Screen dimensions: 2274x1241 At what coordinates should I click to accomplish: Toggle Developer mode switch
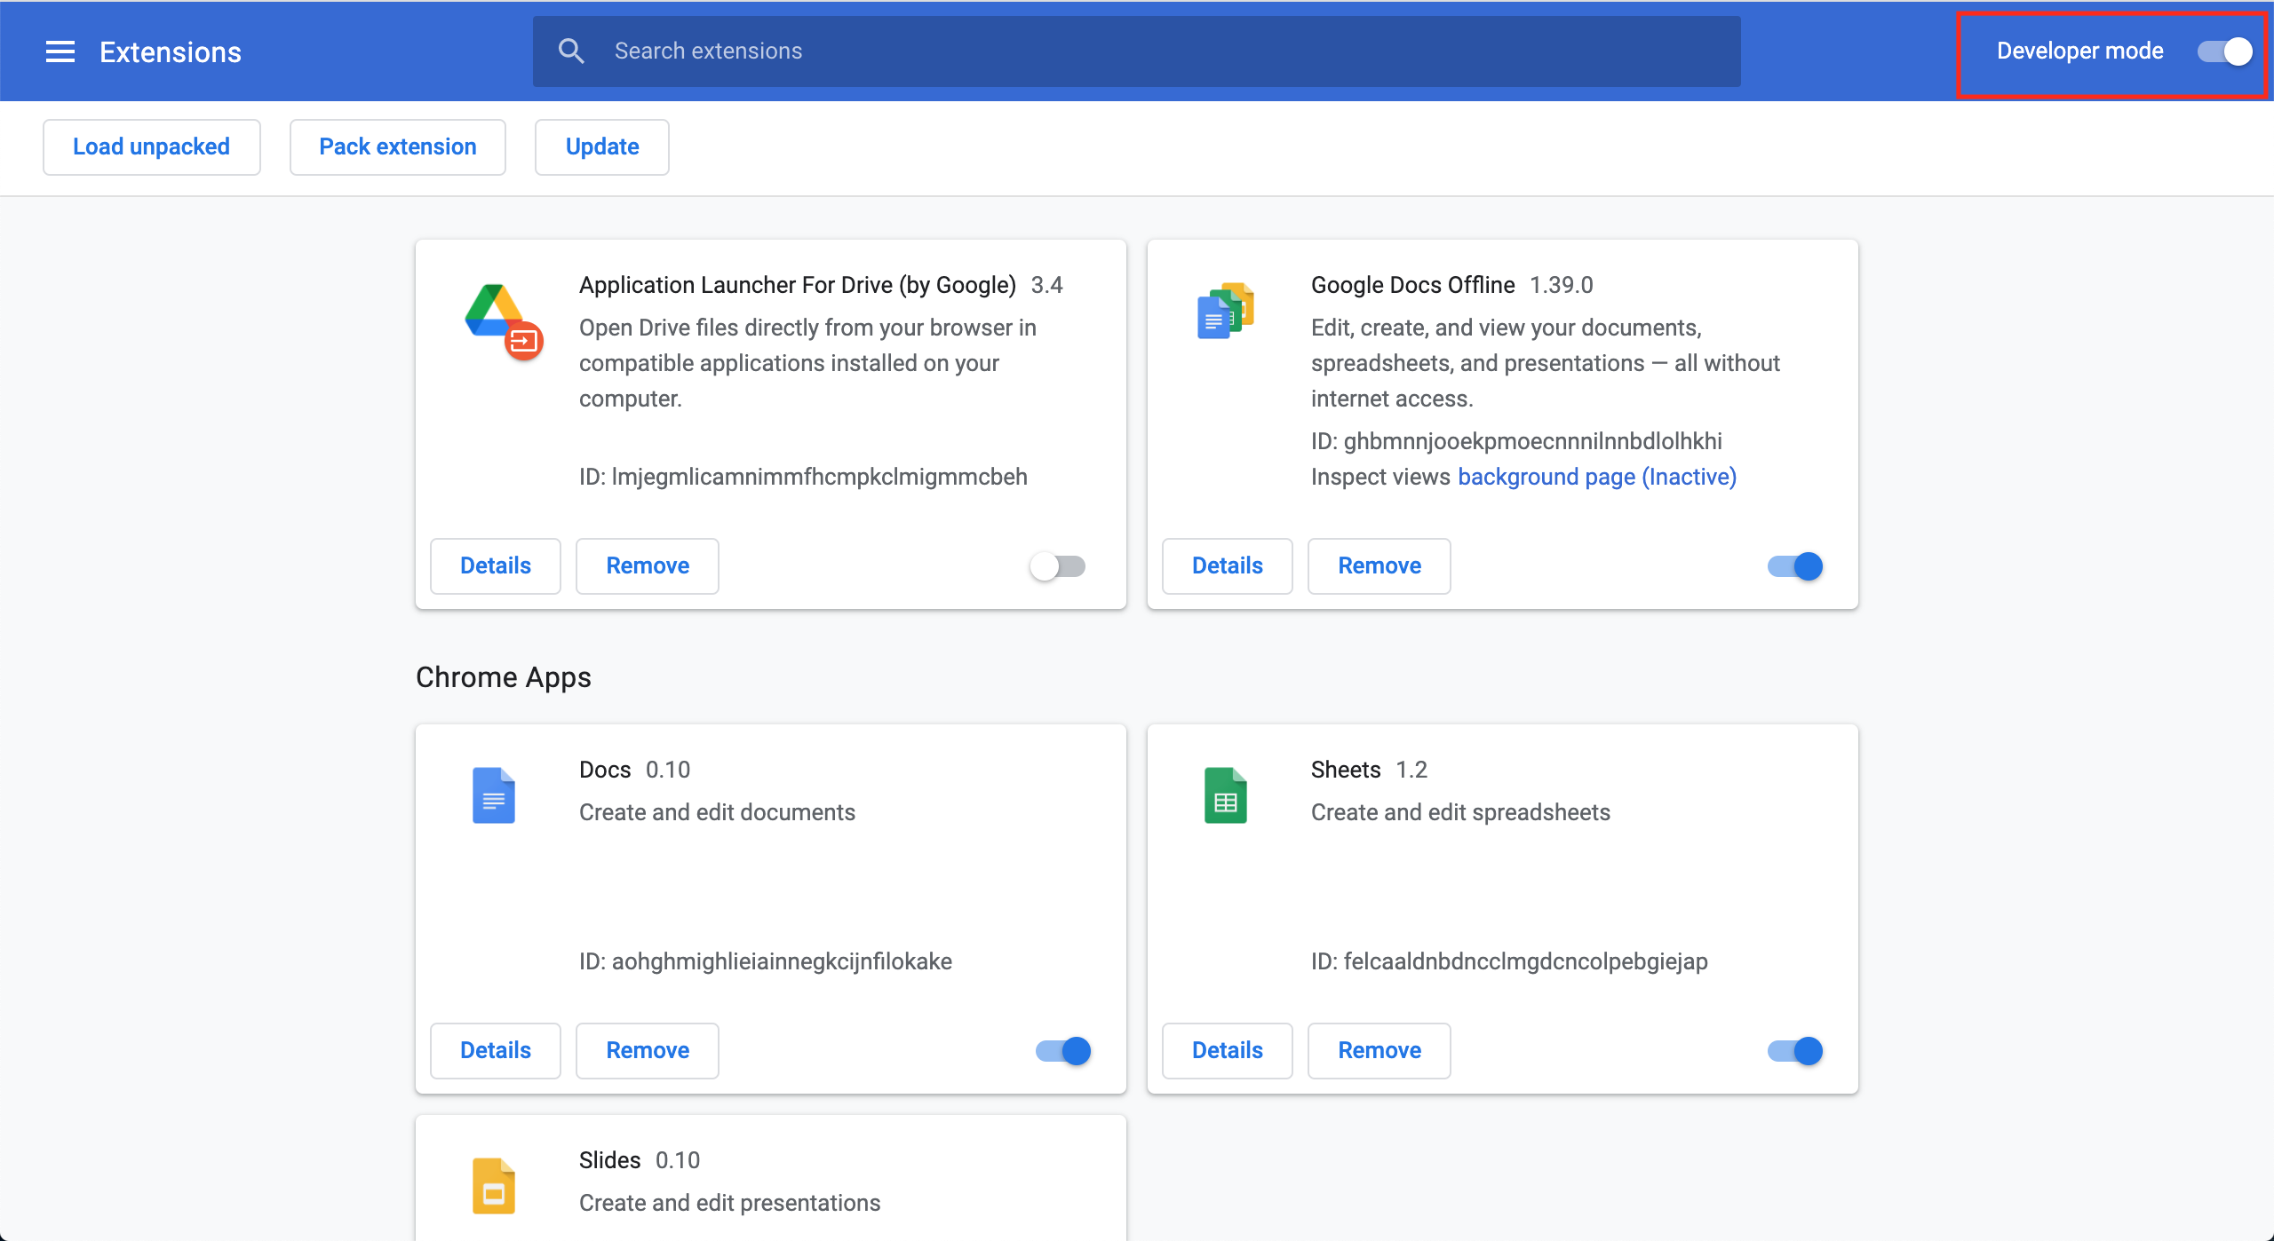(2225, 51)
